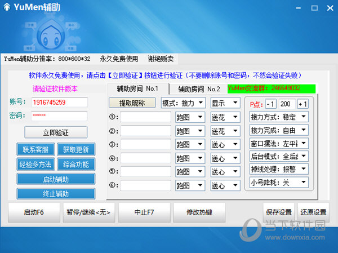This screenshot has height=253, width=338.
Task: Select the YuMen辅助分辨率 tab
Action: pyautogui.click(x=47, y=59)
